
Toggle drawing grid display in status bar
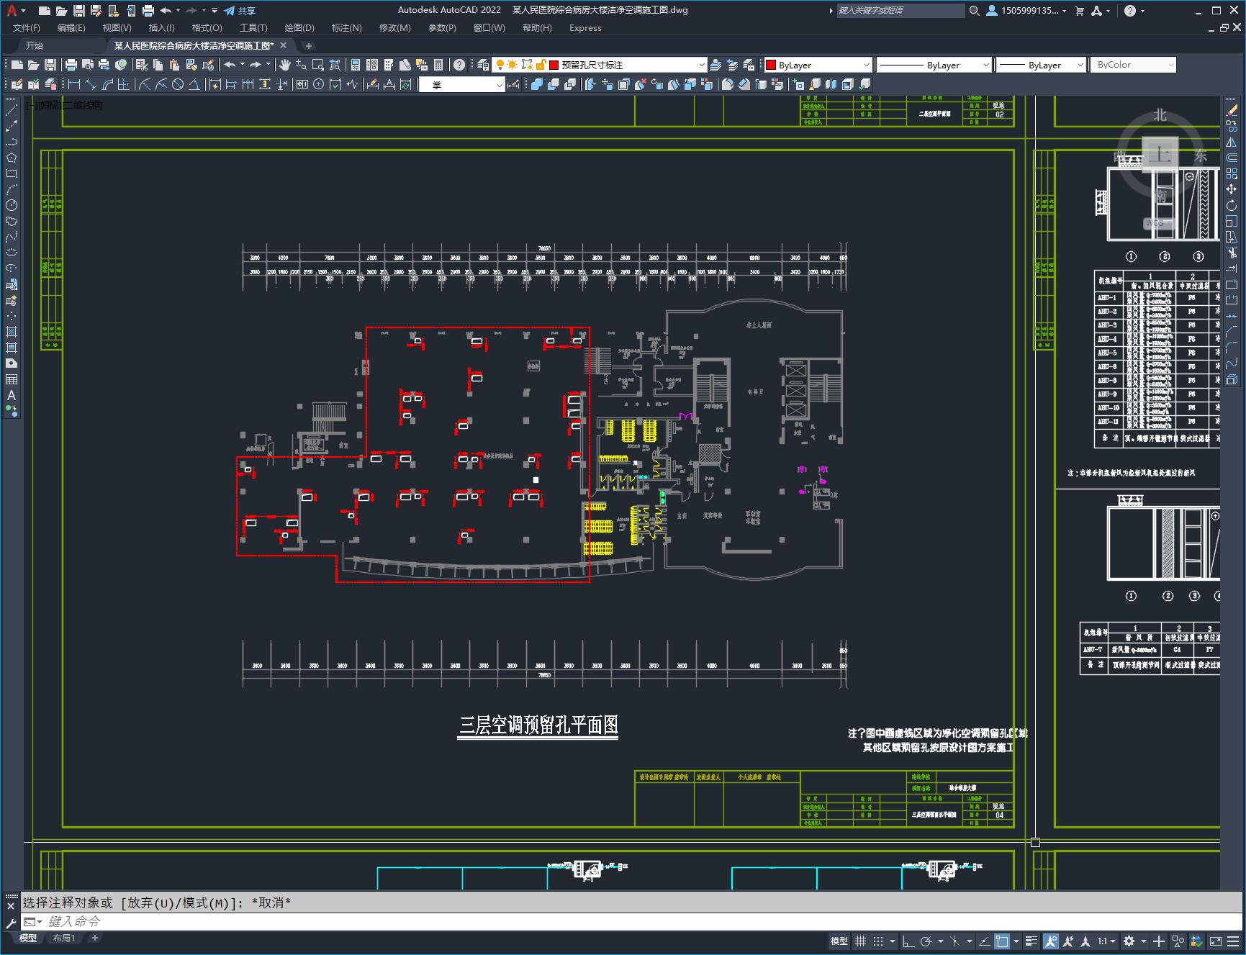pyautogui.click(x=860, y=941)
